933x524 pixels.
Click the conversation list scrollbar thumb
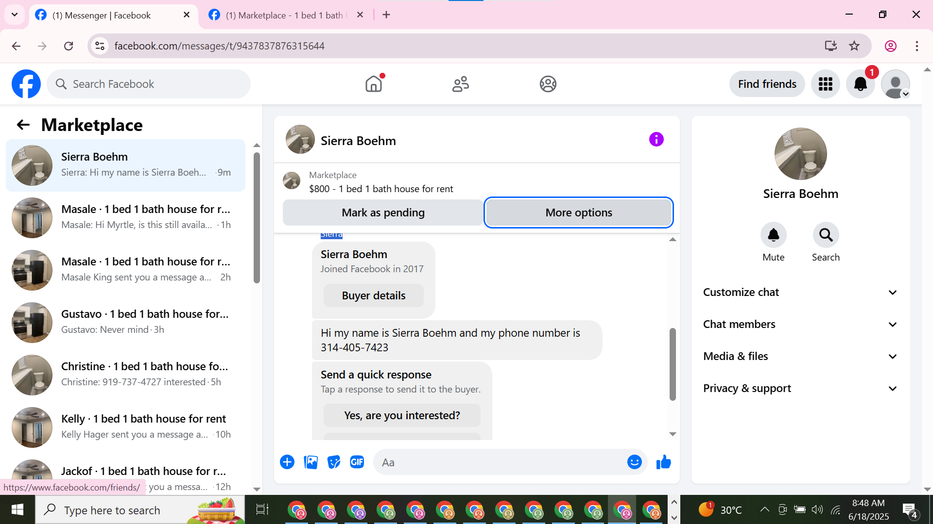click(x=257, y=217)
